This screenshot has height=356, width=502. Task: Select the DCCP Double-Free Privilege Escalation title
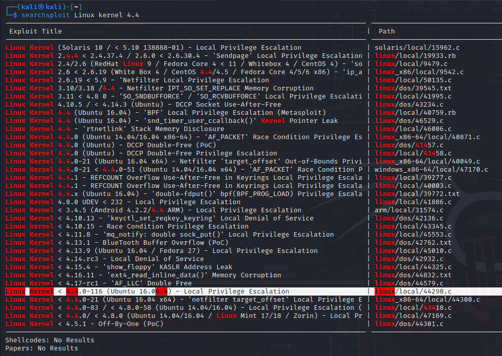(141, 153)
